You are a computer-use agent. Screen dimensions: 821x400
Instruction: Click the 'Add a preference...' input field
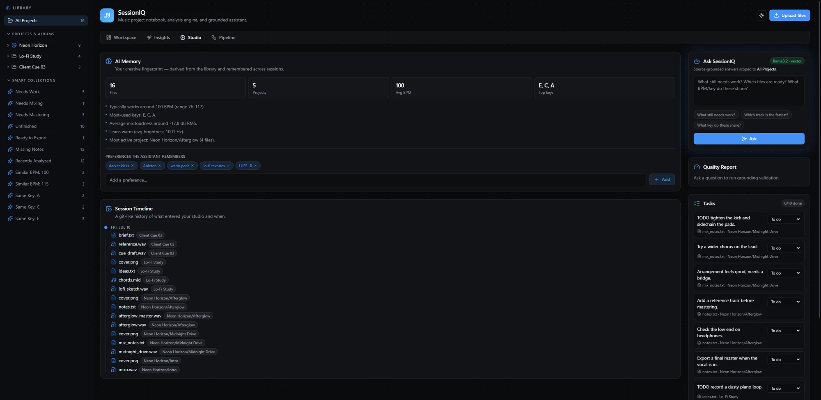pos(376,180)
